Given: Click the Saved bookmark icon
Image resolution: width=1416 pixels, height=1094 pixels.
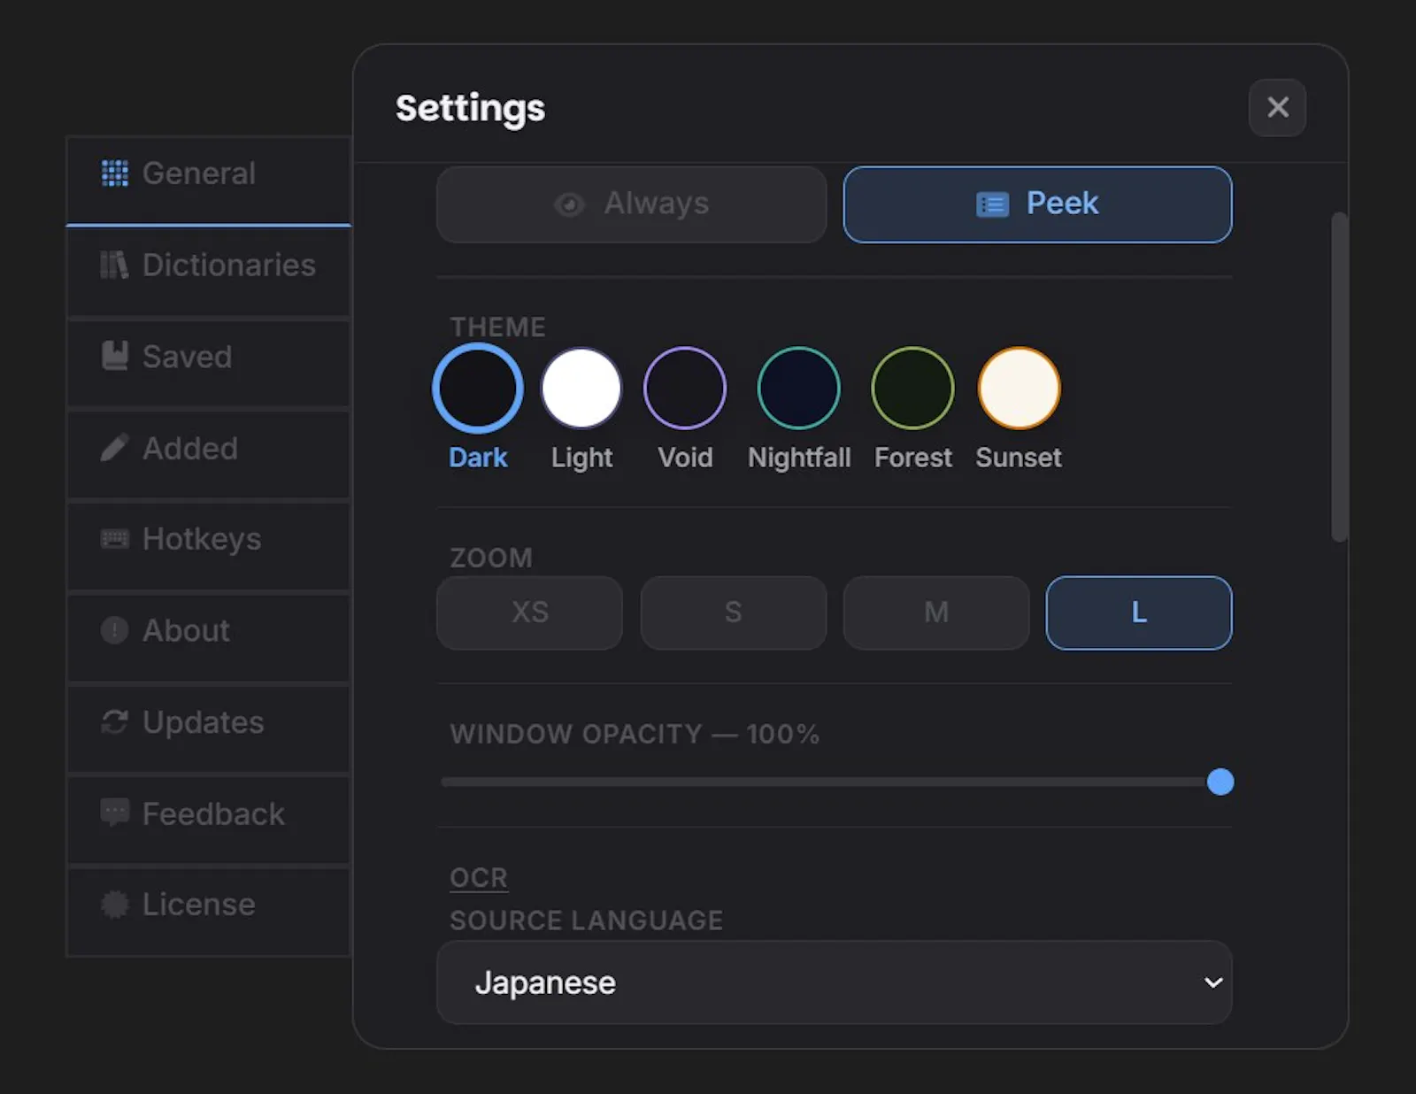Looking at the screenshot, I should 114,356.
